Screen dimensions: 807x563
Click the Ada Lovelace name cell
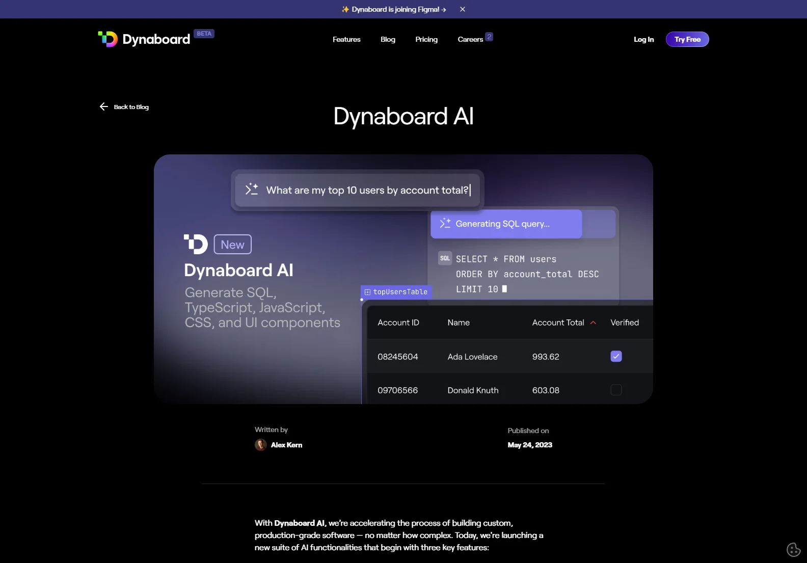[472, 357]
